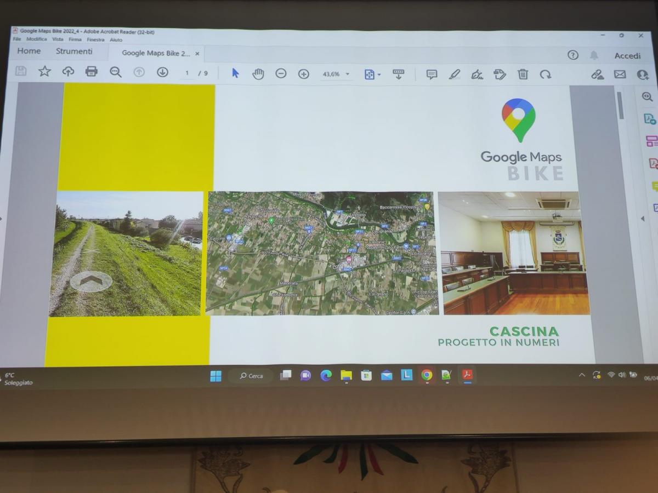Open the notifications bell

pos(594,55)
